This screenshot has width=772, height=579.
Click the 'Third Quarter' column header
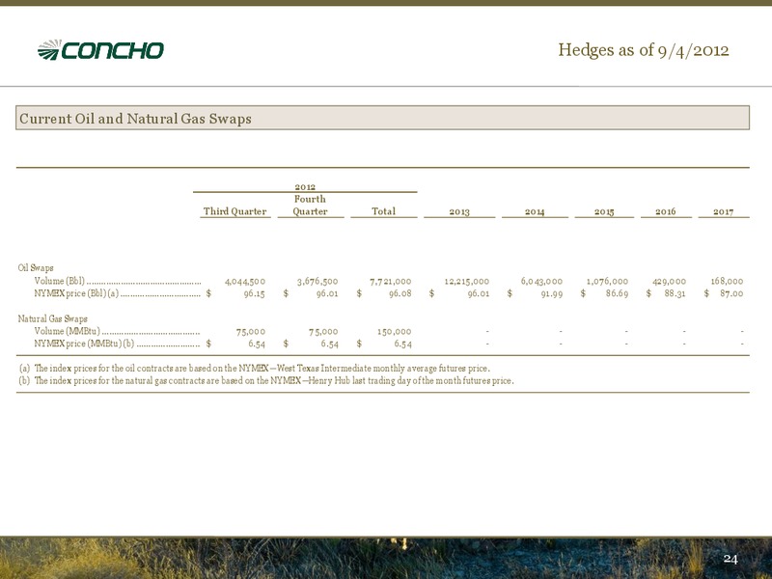[x=234, y=211]
